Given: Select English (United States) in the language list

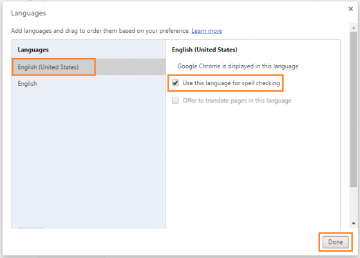Looking at the screenshot, I should 89,67.
